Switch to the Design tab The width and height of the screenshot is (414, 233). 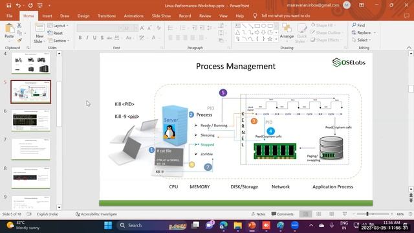tap(83, 16)
